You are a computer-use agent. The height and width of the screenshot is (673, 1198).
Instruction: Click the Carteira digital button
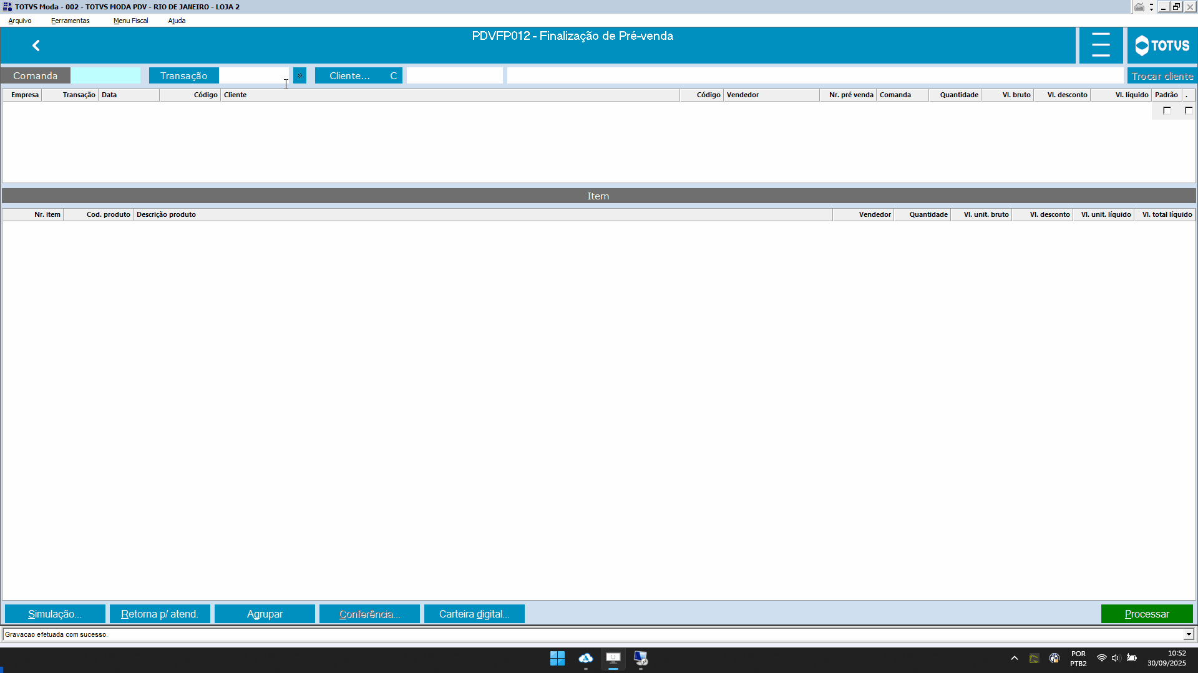(474, 614)
